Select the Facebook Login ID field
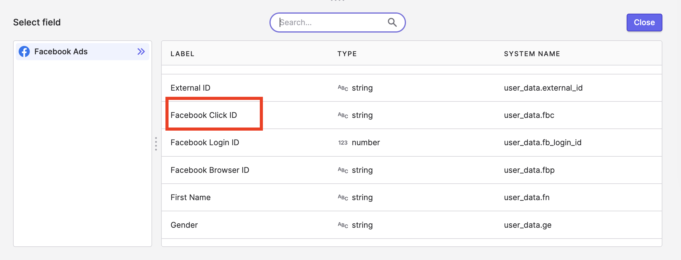 412,142
